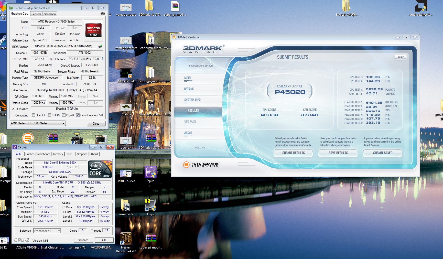Toggle the PhysX checkbox
This screenshot has height=259, width=443.
pyautogui.click(x=64, y=115)
